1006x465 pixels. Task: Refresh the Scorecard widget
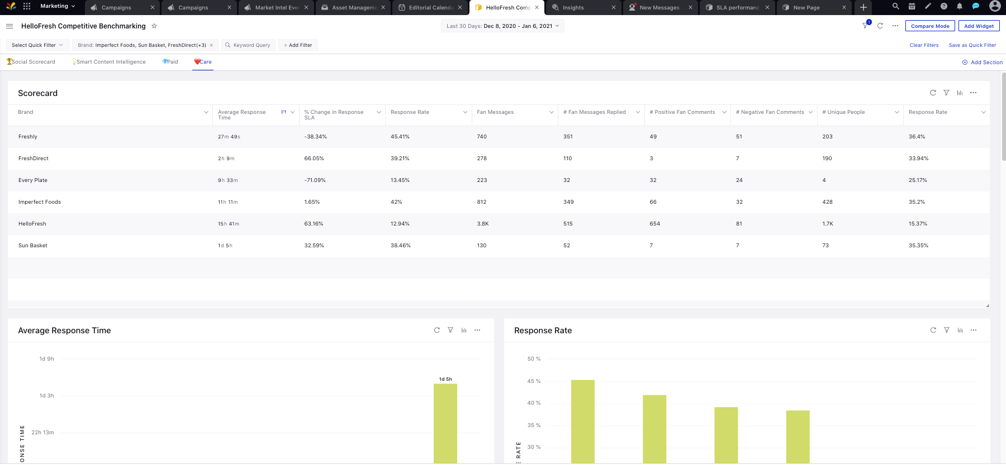pyautogui.click(x=933, y=93)
